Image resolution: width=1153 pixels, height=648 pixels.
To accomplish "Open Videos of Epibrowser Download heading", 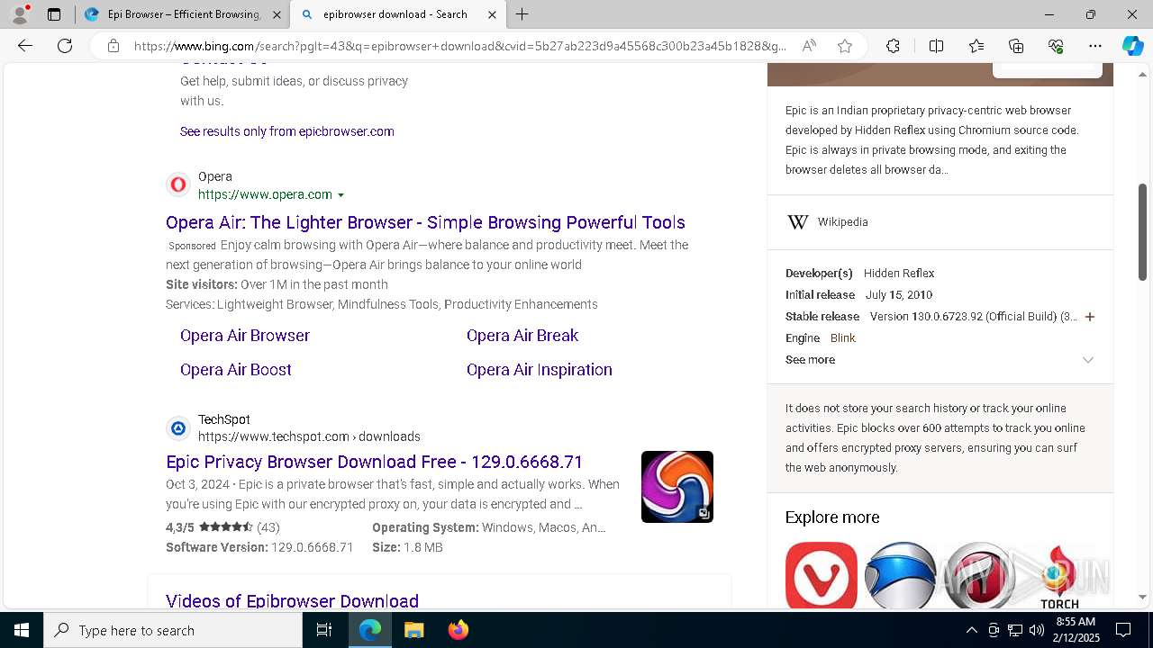I will (292, 601).
